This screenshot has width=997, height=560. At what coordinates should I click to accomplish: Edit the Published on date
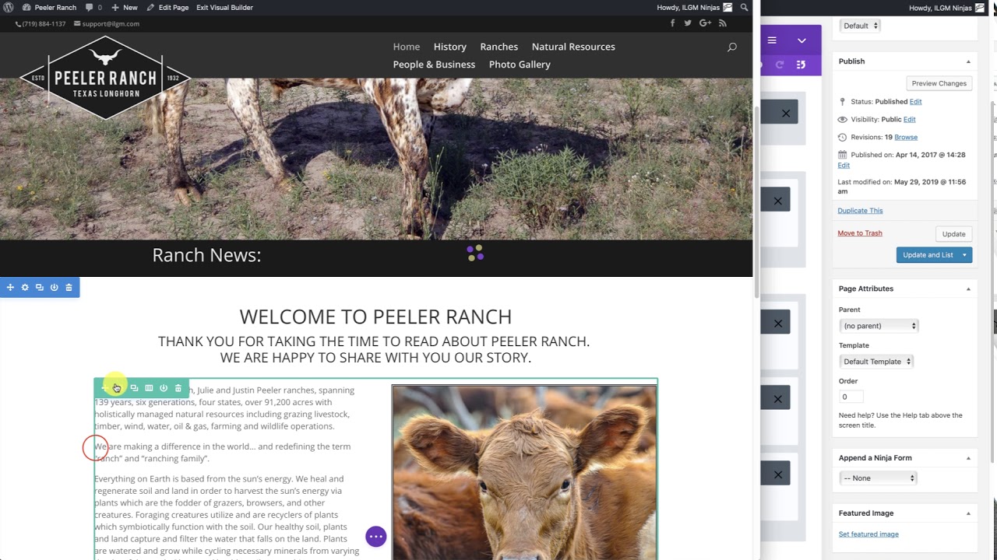pyautogui.click(x=844, y=166)
